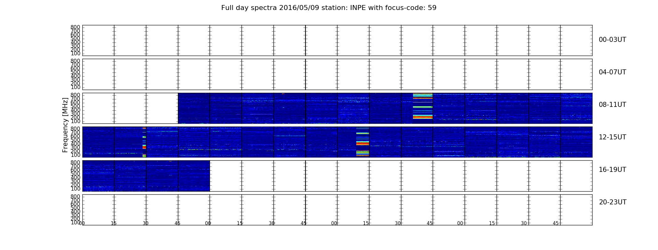This screenshot has width=658, height=250.
Task: Select the "04-07UT" row label
Action: pyautogui.click(x=612, y=72)
